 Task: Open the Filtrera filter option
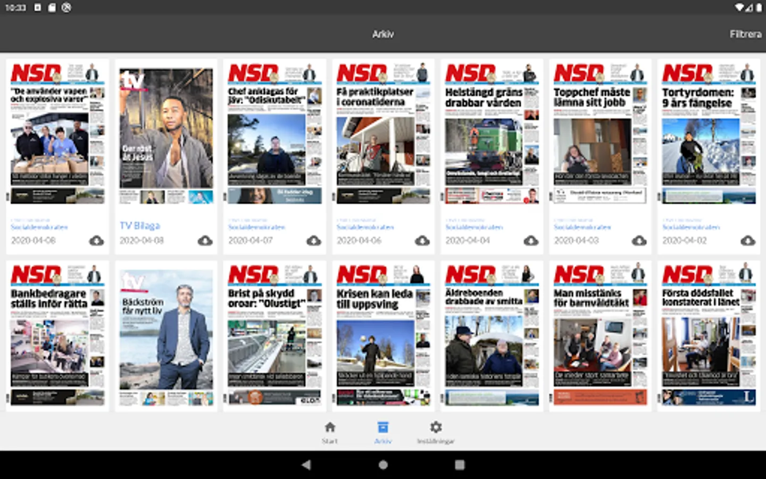(745, 34)
